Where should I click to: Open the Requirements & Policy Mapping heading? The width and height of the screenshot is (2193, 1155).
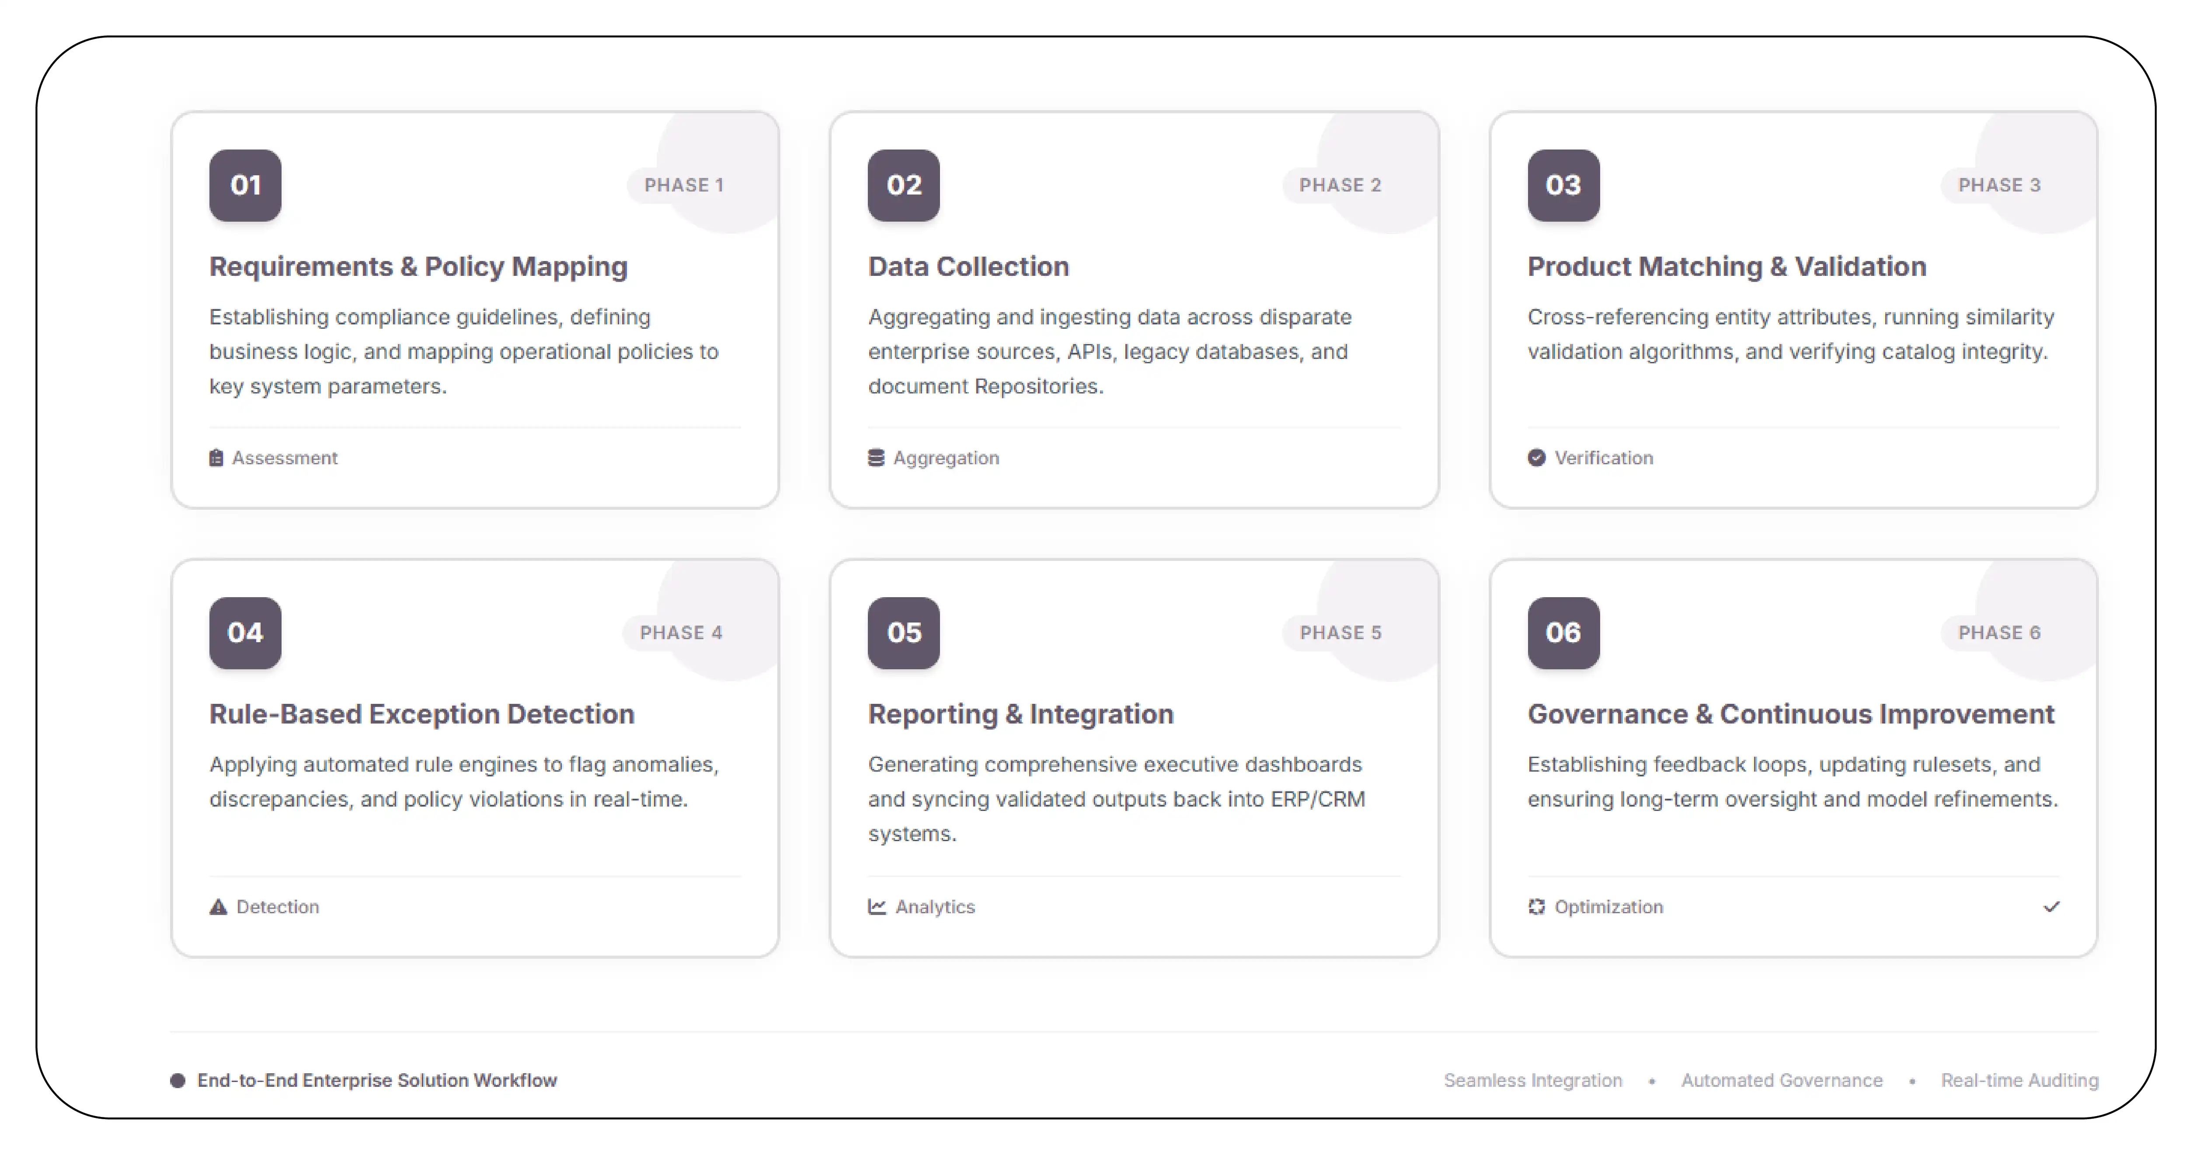tap(419, 267)
